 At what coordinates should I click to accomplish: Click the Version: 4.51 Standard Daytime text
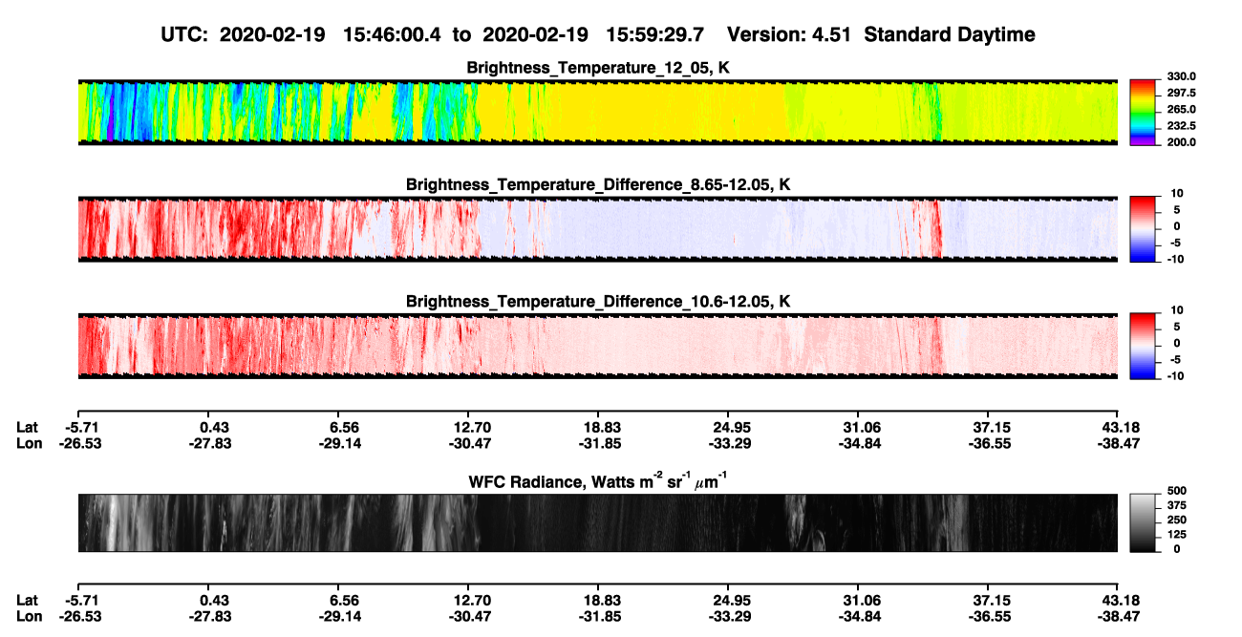coord(881,35)
